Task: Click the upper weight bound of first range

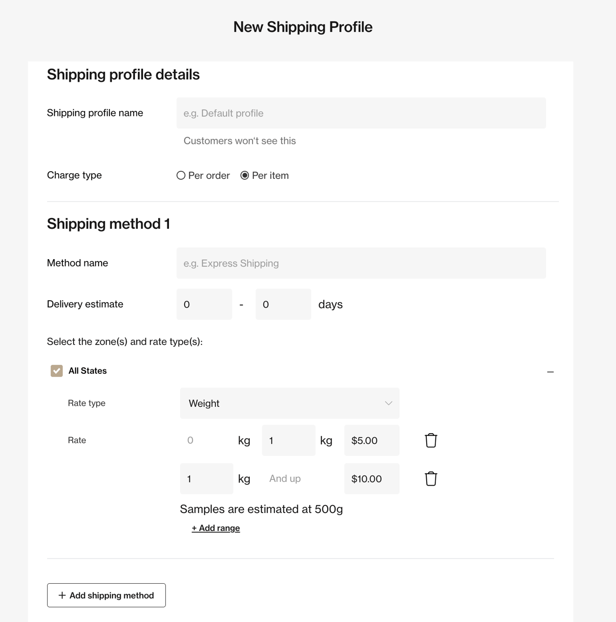Action: coord(288,440)
